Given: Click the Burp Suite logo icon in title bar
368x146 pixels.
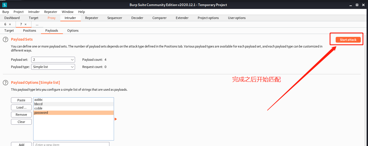Looking at the screenshot, I should [x=5, y=5].
